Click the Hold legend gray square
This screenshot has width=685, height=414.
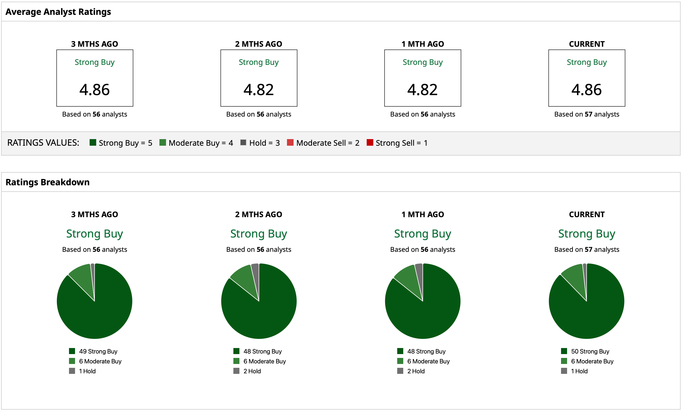coord(243,143)
